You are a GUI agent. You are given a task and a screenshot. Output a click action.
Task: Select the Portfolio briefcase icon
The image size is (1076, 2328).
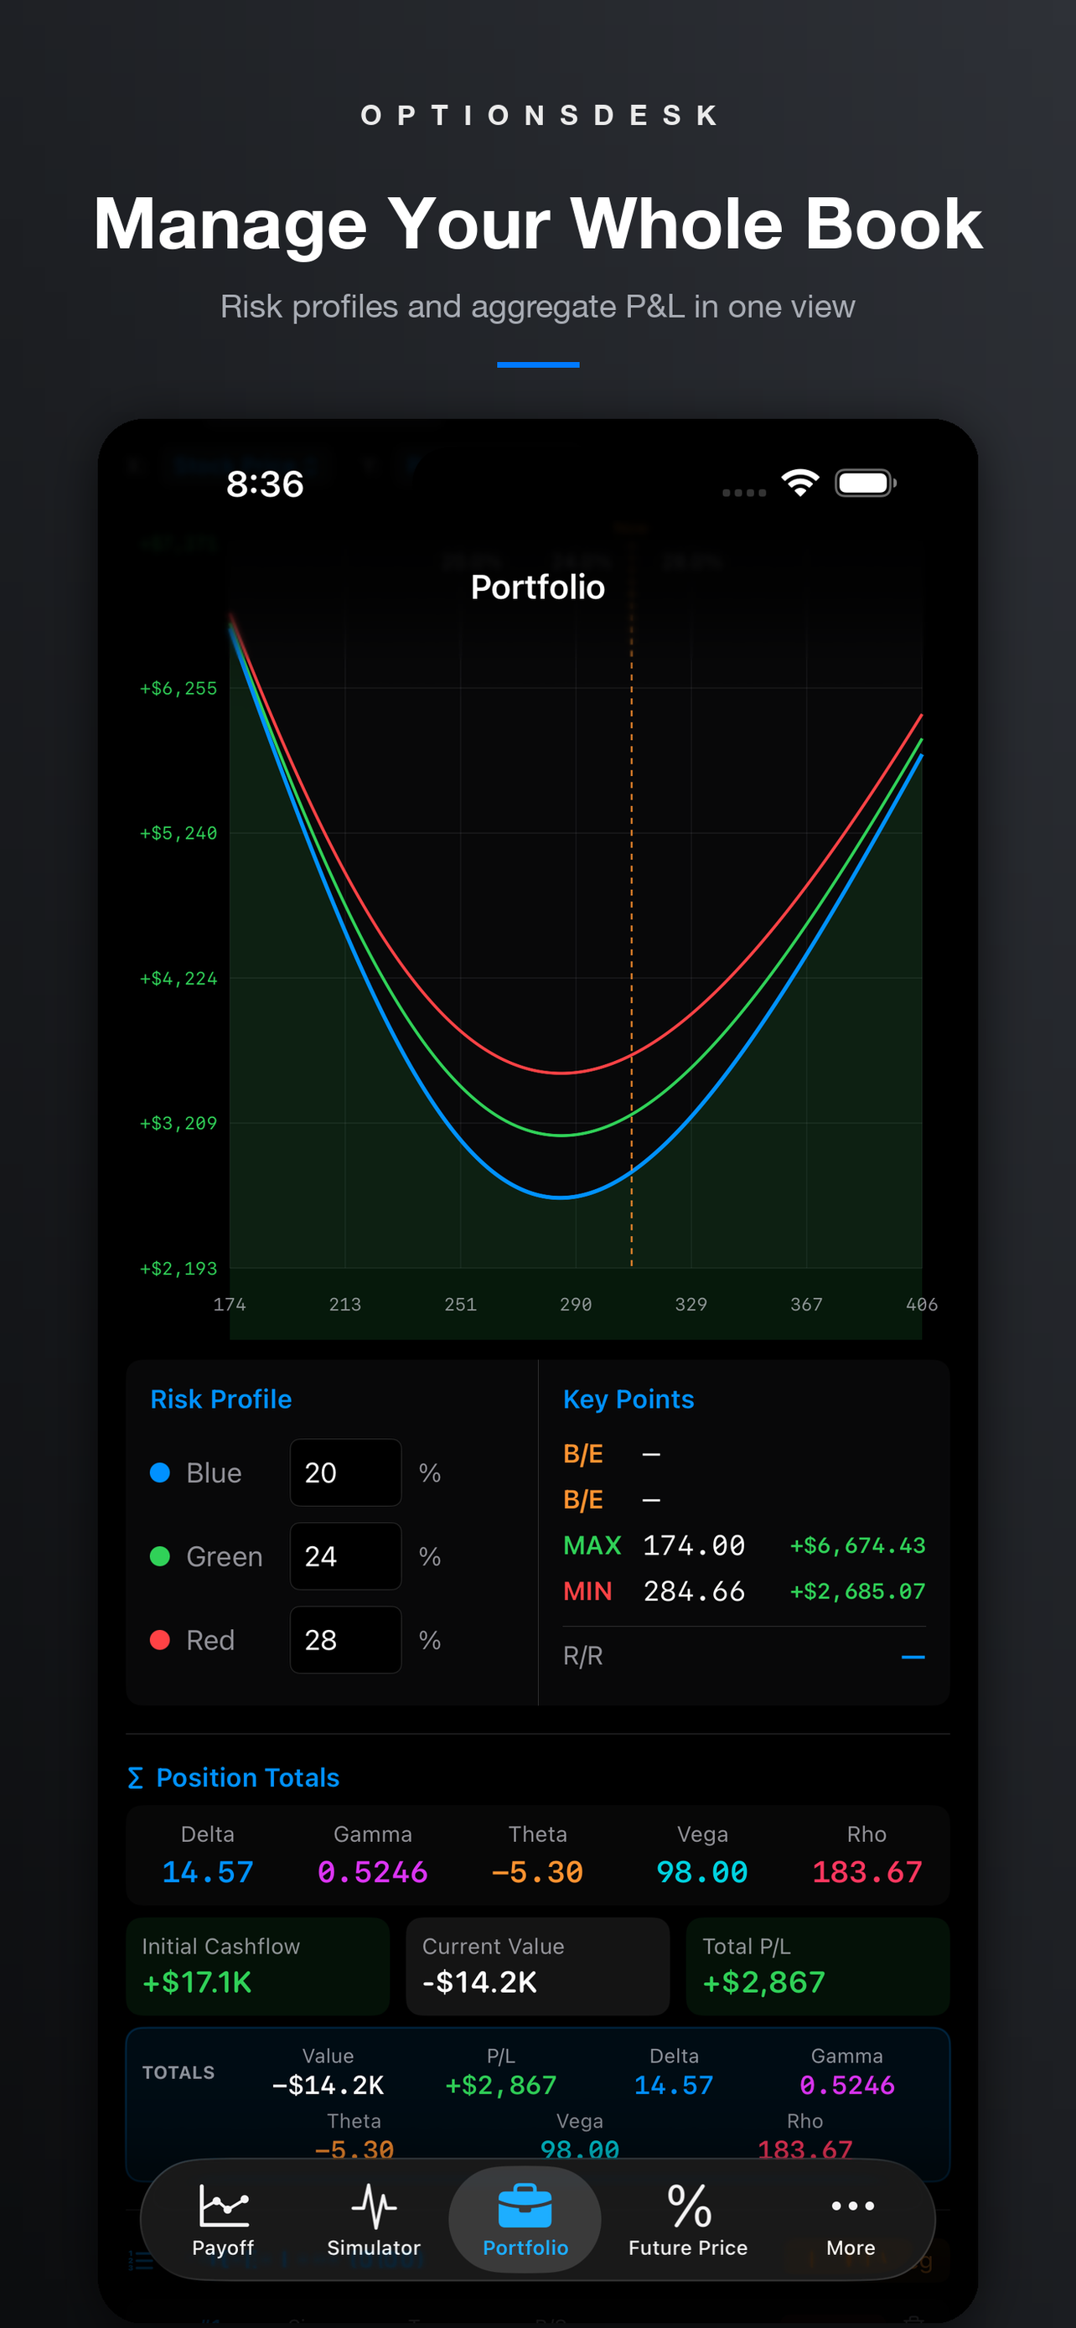pyautogui.click(x=525, y=2206)
